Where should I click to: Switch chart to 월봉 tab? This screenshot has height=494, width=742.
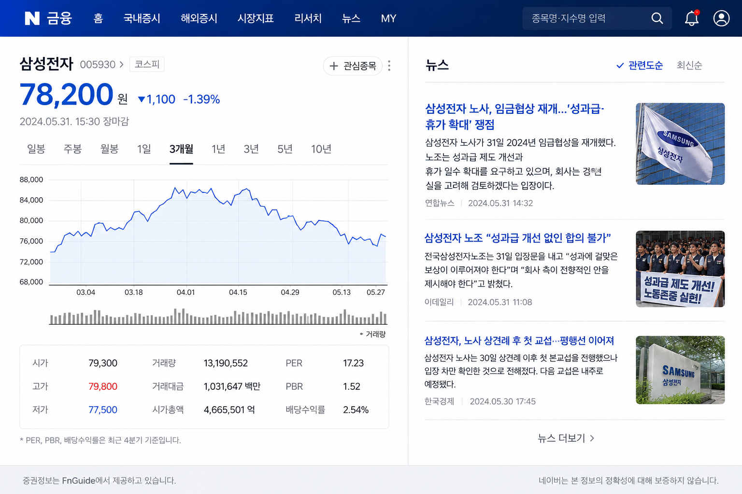coord(109,149)
